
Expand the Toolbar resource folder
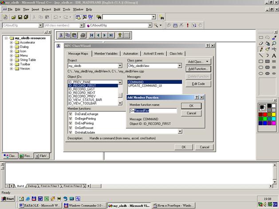coord(11,64)
